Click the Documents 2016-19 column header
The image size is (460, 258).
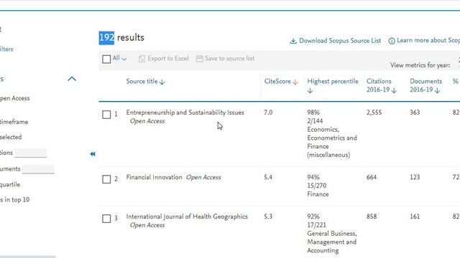[425, 85]
